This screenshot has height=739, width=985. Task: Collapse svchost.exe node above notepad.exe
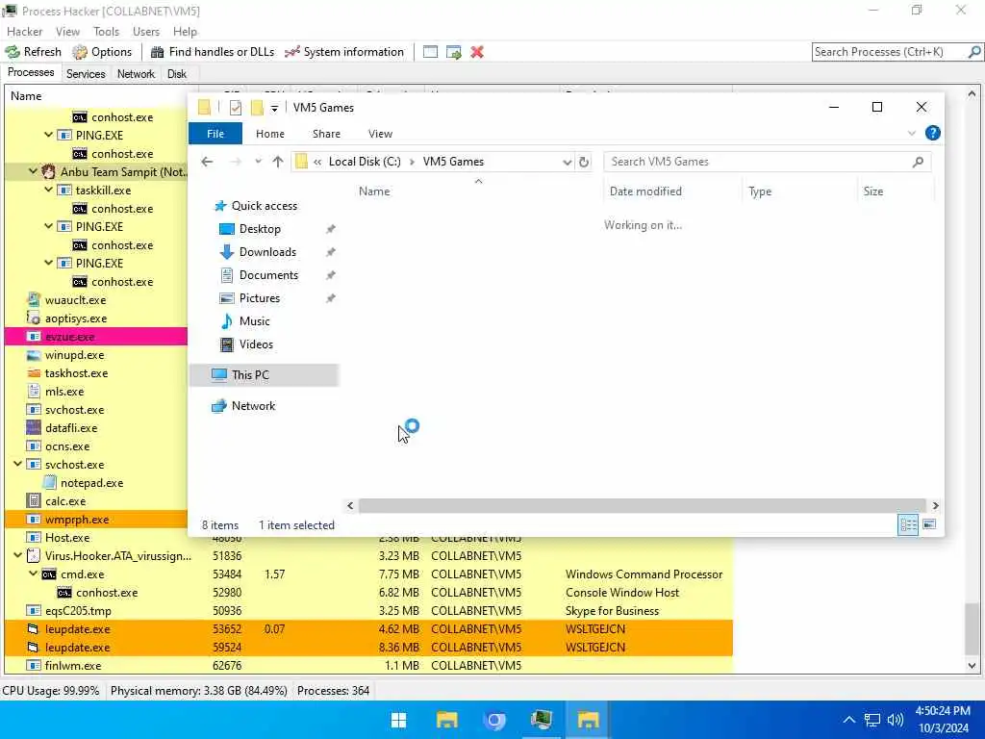point(17,464)
